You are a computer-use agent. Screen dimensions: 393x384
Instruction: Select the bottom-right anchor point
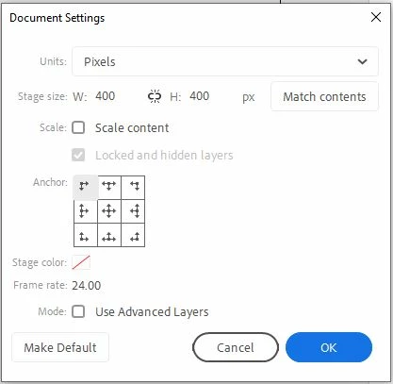click(x=133, y=235)
